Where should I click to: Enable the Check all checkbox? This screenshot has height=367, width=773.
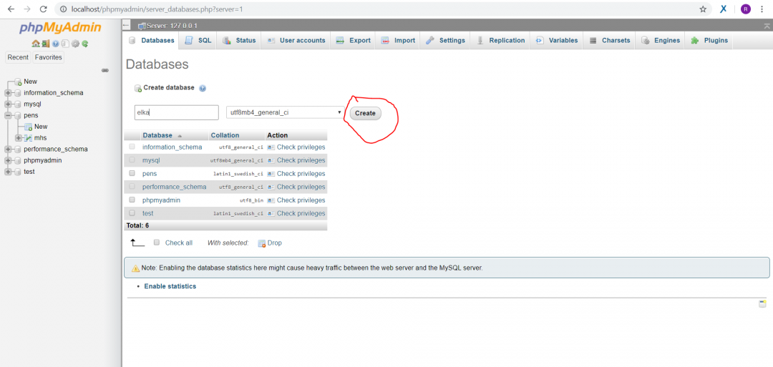(157, 243)
